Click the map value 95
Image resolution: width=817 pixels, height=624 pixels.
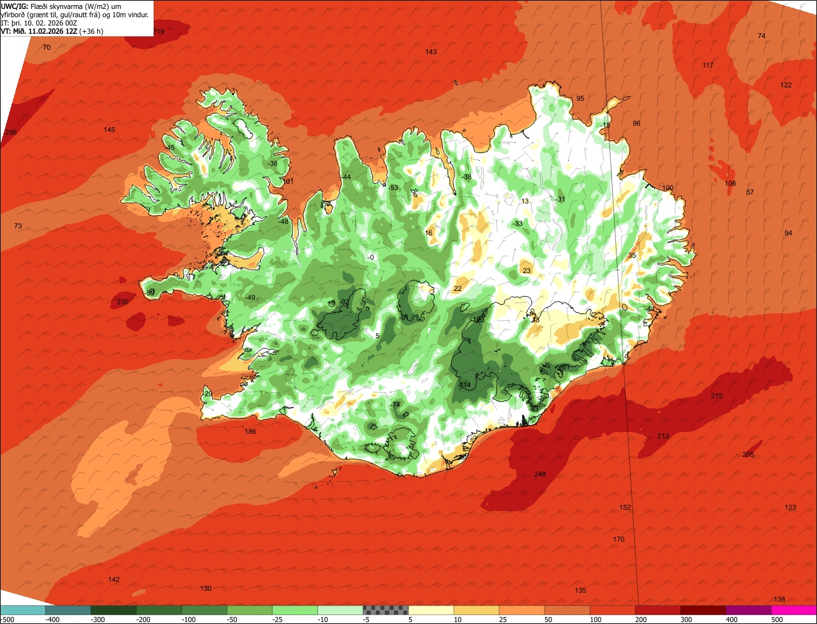[580, 98]
